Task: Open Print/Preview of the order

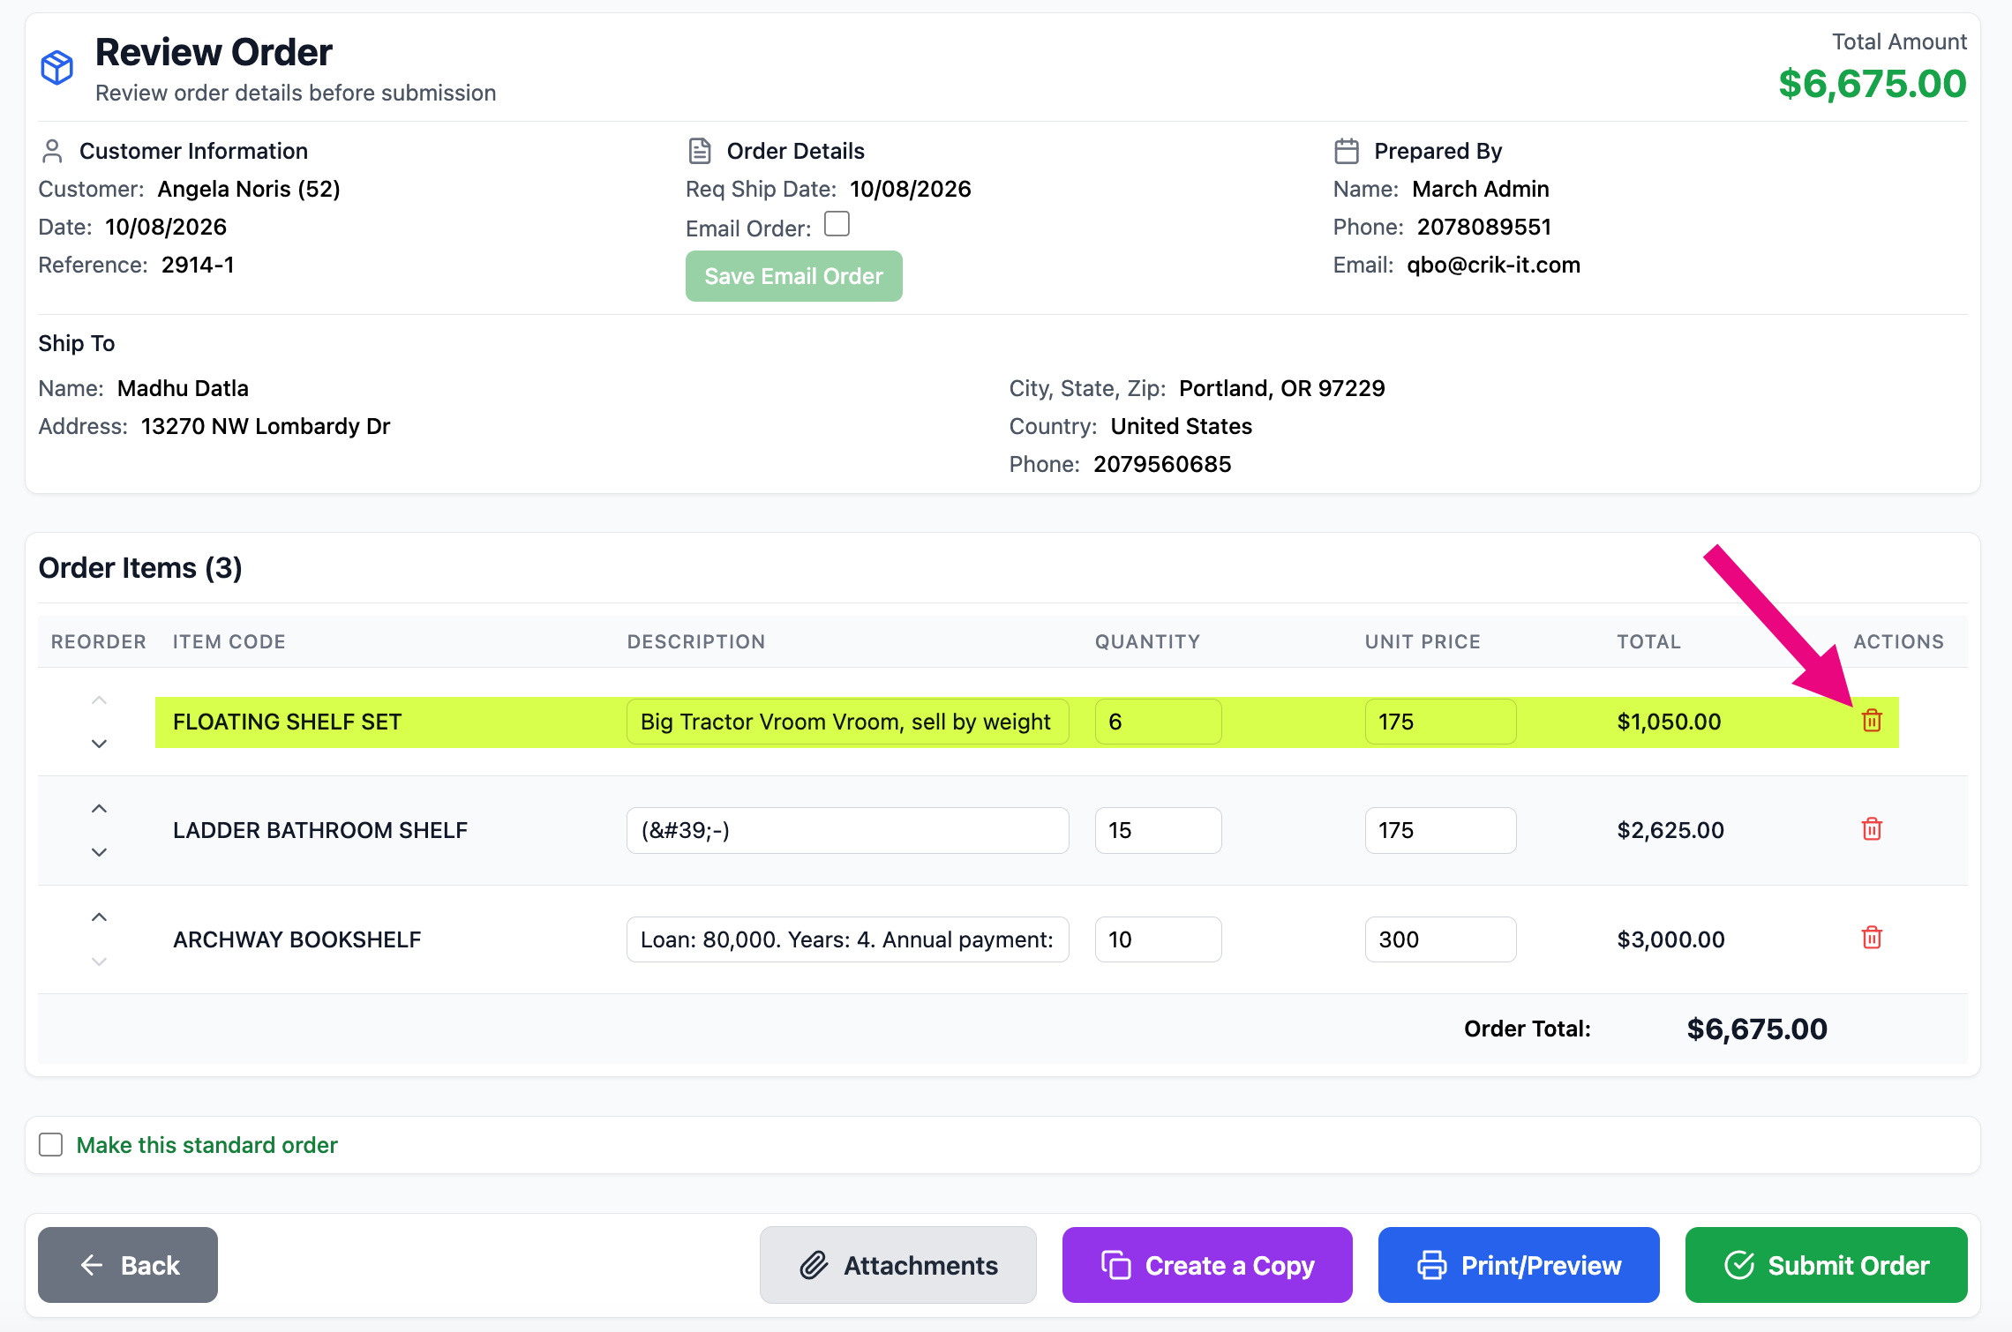Action: click(x=1519, y=1265)
